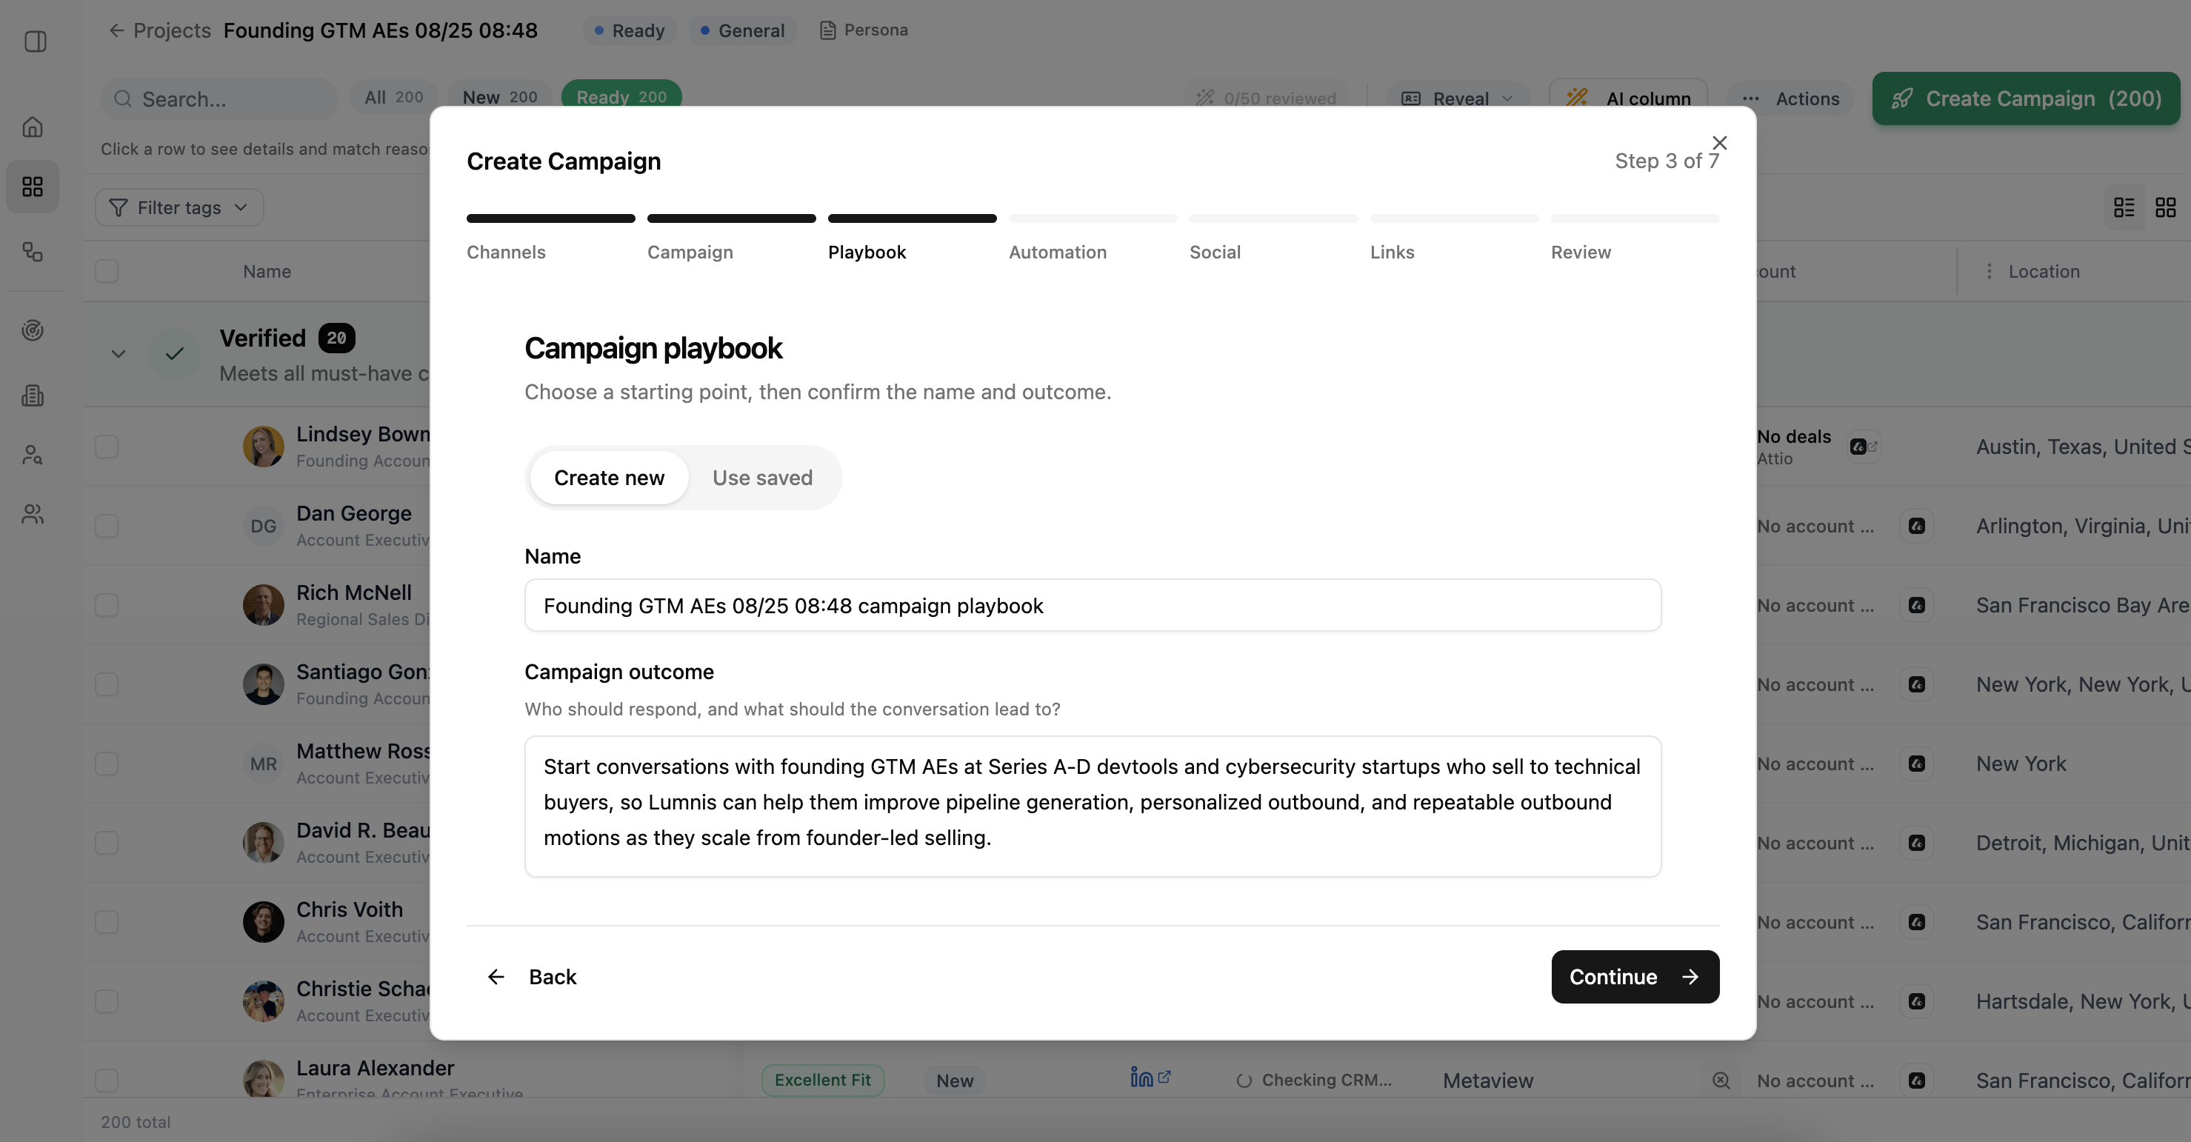Open the grid projects icon in sidebar
The image size is (2191, 1142).
[33, 186]
